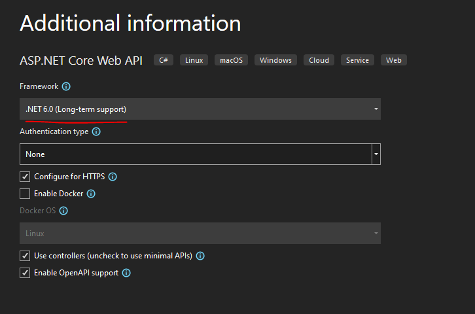Select the Cloud project type tag
Viewport: 475px width, 314px height.
[x=319, y=60]
